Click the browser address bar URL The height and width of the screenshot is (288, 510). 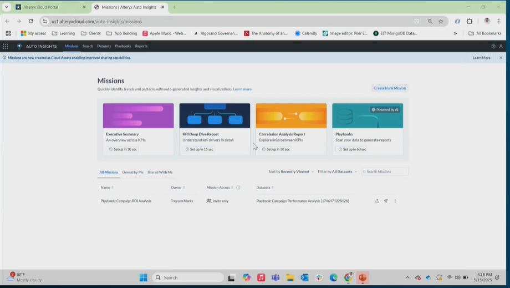pyautogui.click(x=96, y=22)
